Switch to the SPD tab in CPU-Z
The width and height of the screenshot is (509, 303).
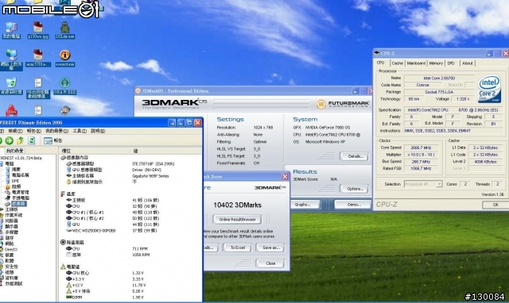[x=451, y=63]
